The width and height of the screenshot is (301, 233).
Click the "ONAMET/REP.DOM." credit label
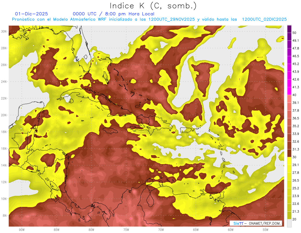pyautogui.click(x=265, y=223)
